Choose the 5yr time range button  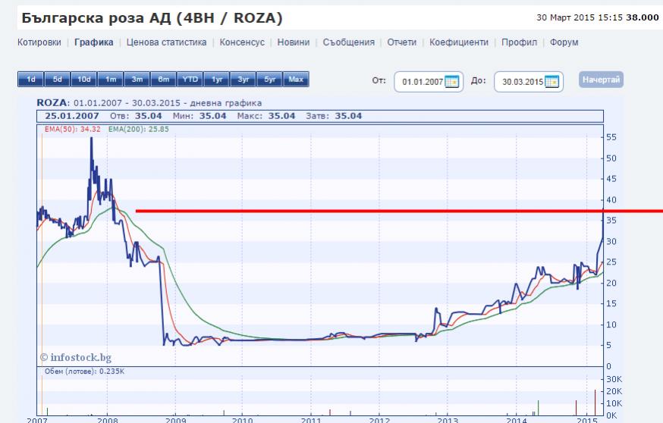pyautogui.click(x=269, y=79)
